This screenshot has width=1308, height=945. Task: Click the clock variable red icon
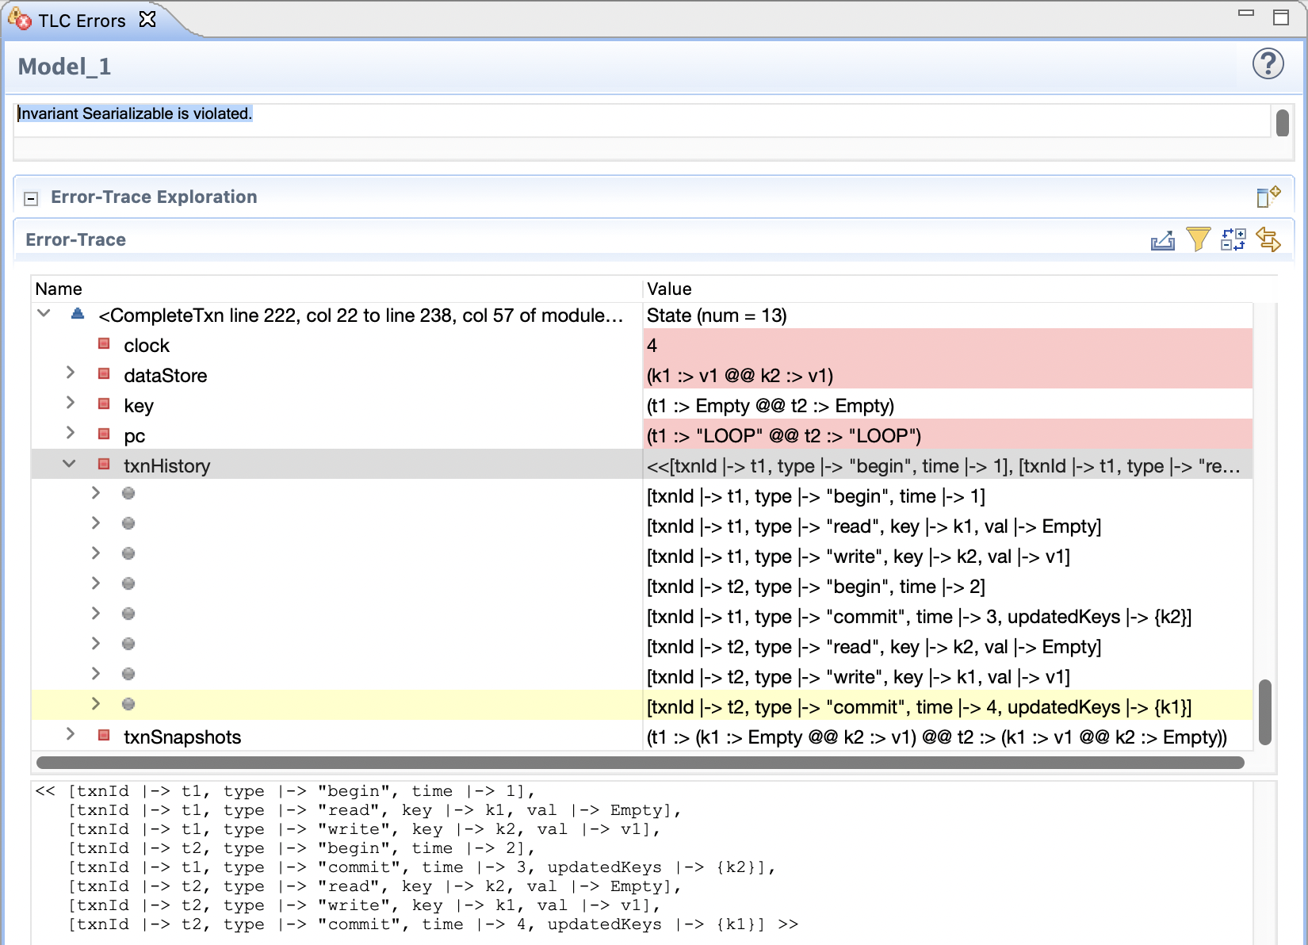104,343
